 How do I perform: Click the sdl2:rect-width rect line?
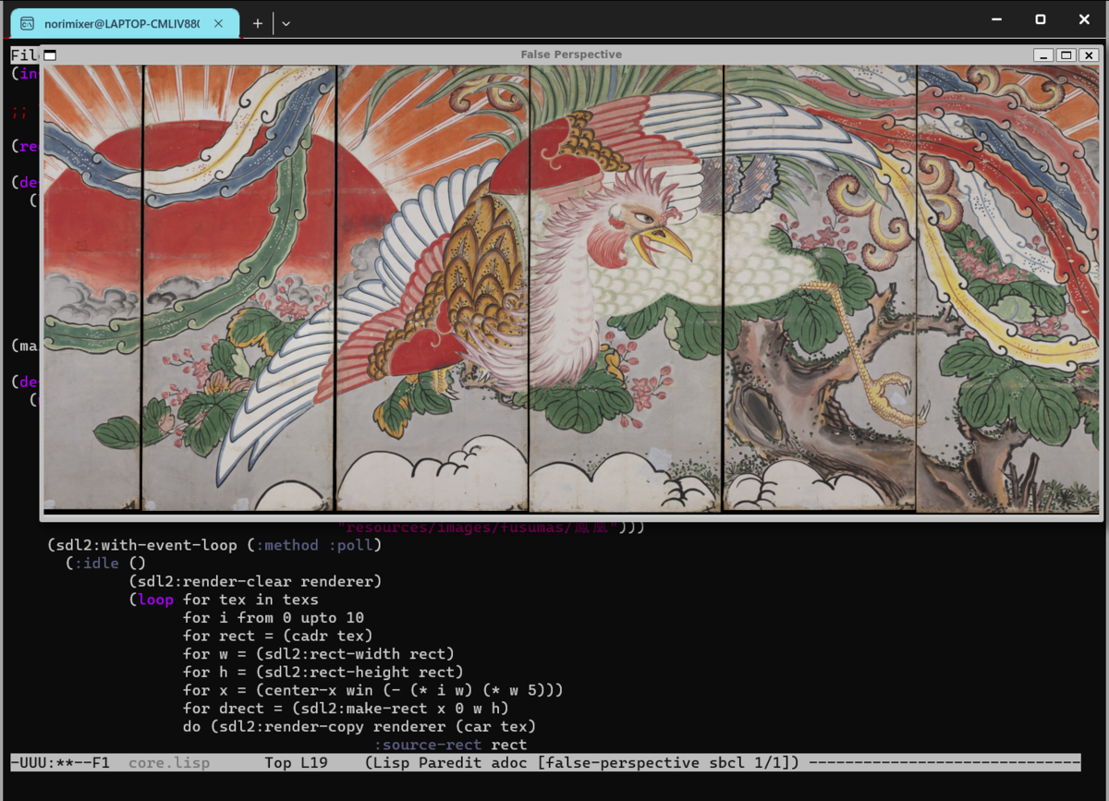coord(319,654)
